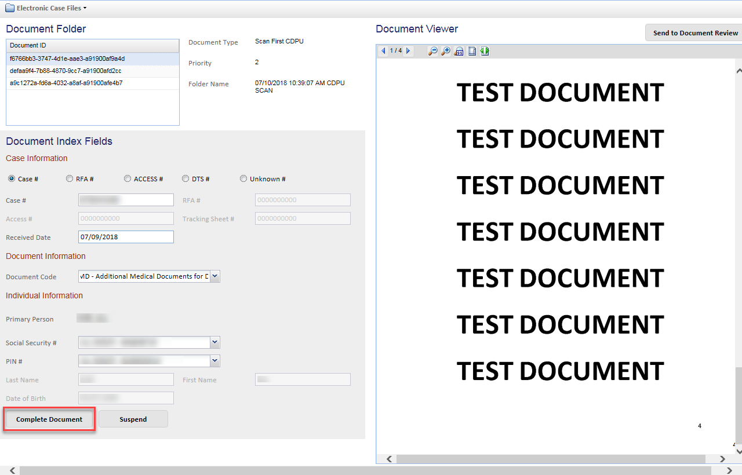Click the zoom in magnifier icon
The width and height of the screenshot is (742, 475).
[445, 51]
